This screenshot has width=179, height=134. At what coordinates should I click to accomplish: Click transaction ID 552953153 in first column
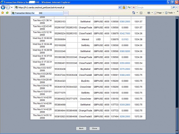[60, 21]
